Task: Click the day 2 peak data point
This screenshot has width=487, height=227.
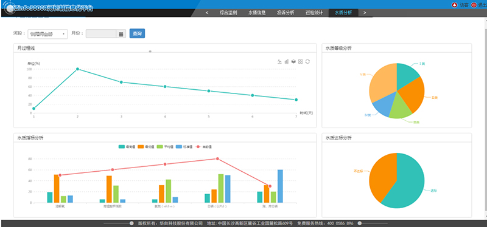Action: 77,69
